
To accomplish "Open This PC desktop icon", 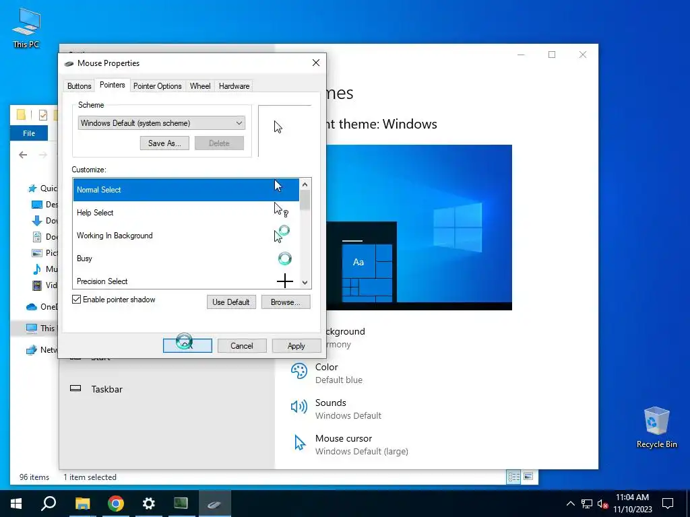I will 26,28.
